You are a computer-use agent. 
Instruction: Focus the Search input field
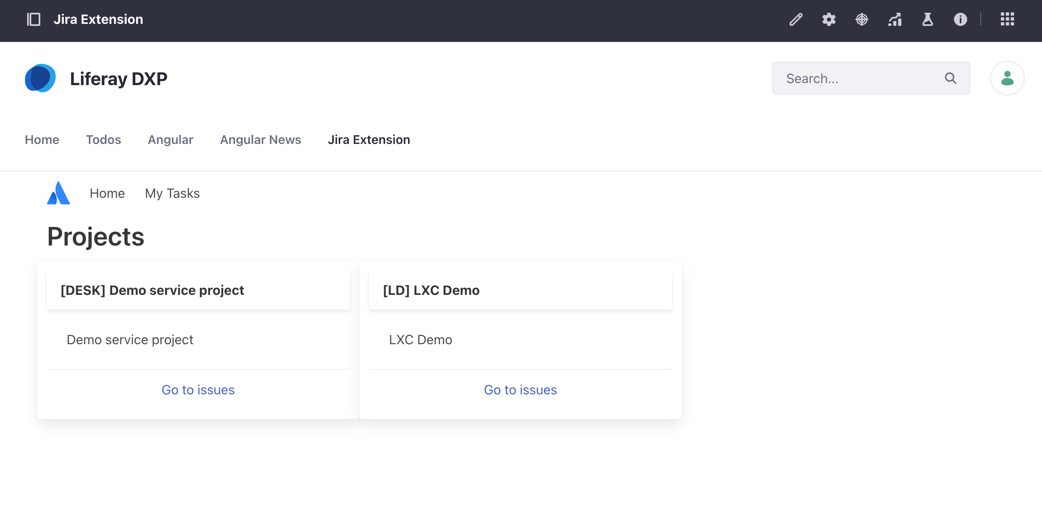point(859,78)
